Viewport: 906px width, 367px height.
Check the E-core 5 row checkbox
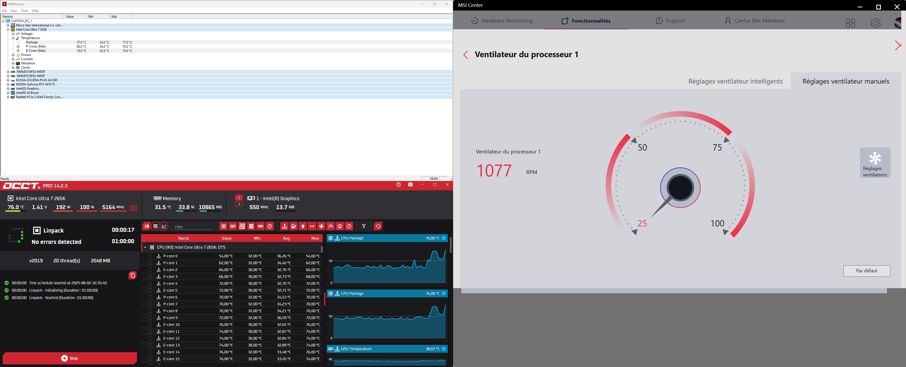(x=150, y=290)
